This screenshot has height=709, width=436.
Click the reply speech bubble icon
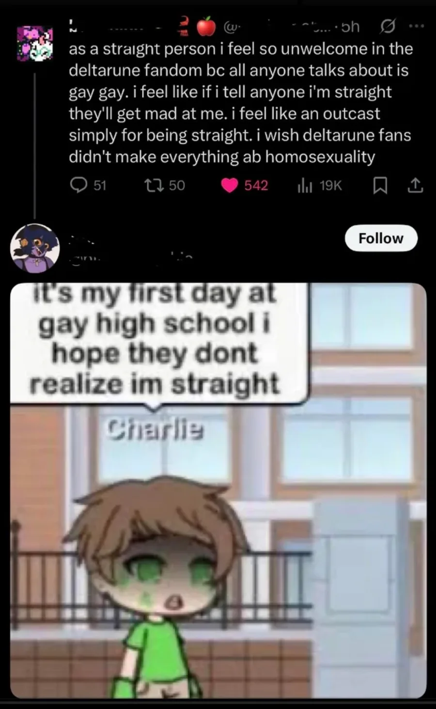[79, 185]
